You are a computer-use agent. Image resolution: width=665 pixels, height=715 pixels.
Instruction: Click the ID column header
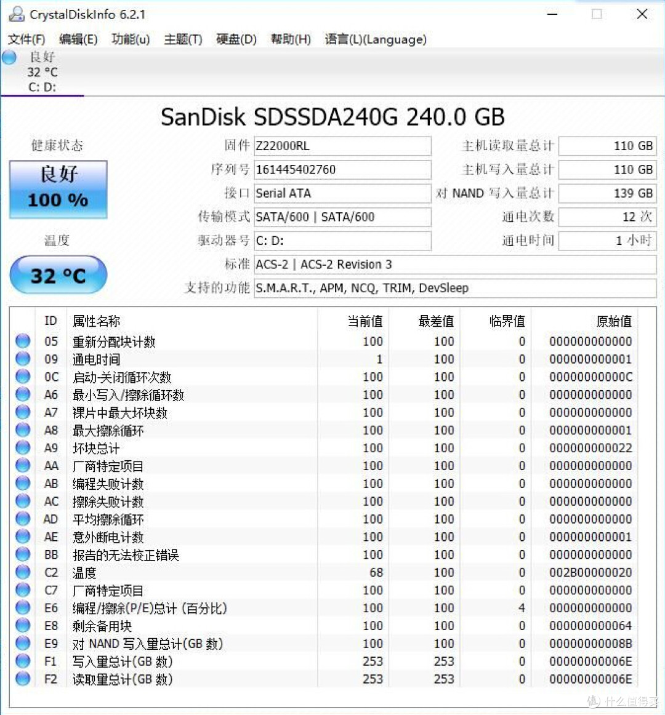50,321
